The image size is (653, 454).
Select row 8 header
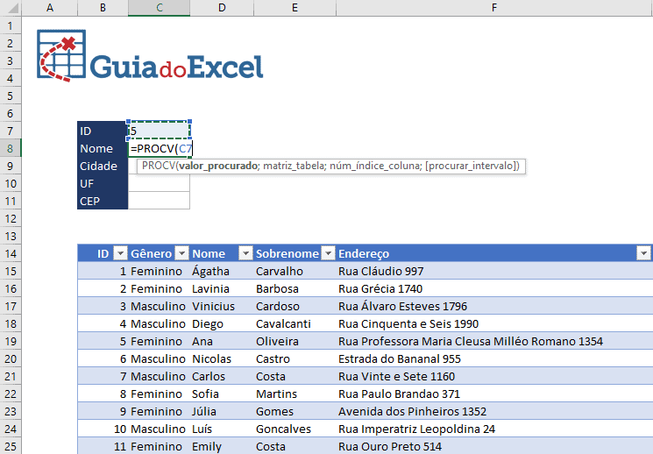11,148
